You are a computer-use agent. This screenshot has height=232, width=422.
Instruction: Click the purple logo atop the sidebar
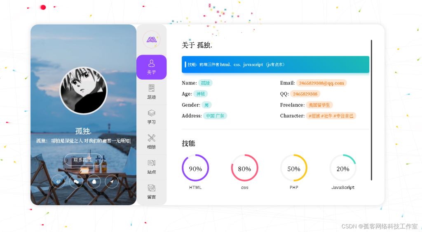[x=151, y=39]
